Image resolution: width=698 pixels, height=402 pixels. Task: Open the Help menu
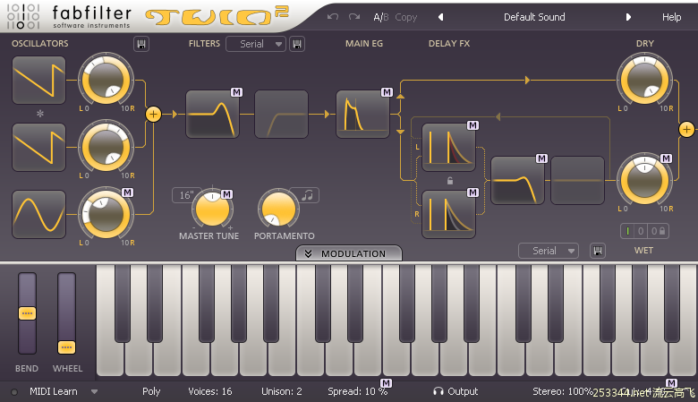pyautogui.click(x=671, y=17)
